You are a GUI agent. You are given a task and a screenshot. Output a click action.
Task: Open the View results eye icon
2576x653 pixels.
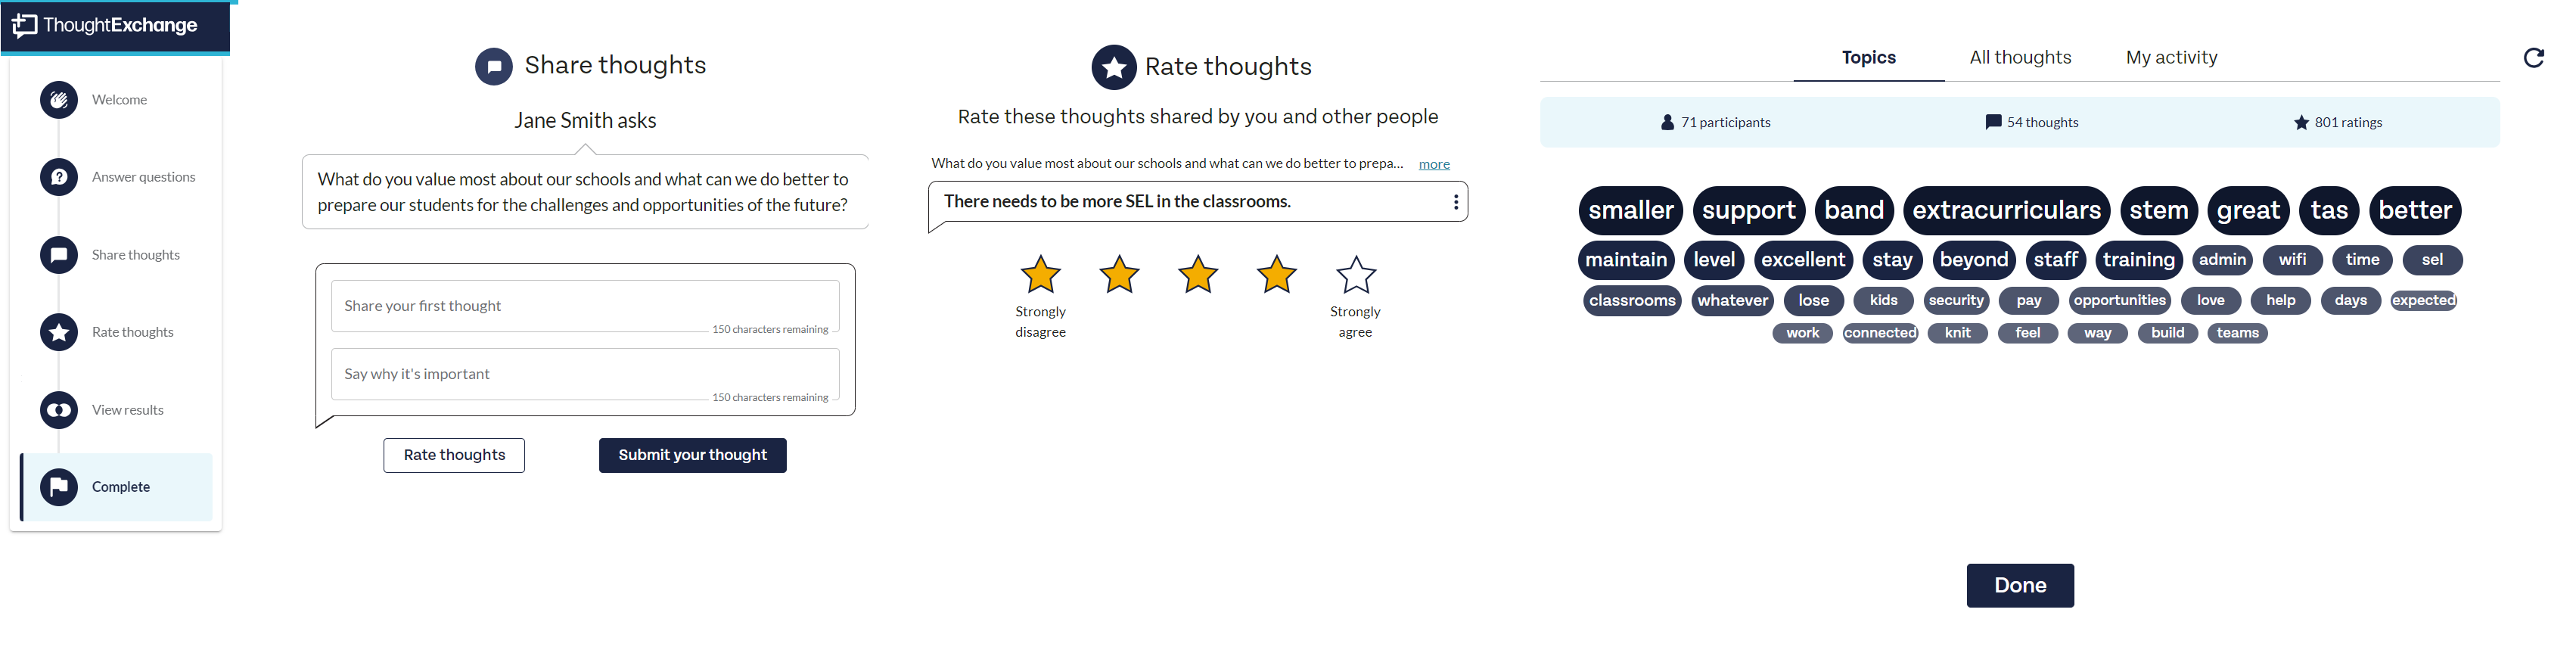(x=59, y=410)
